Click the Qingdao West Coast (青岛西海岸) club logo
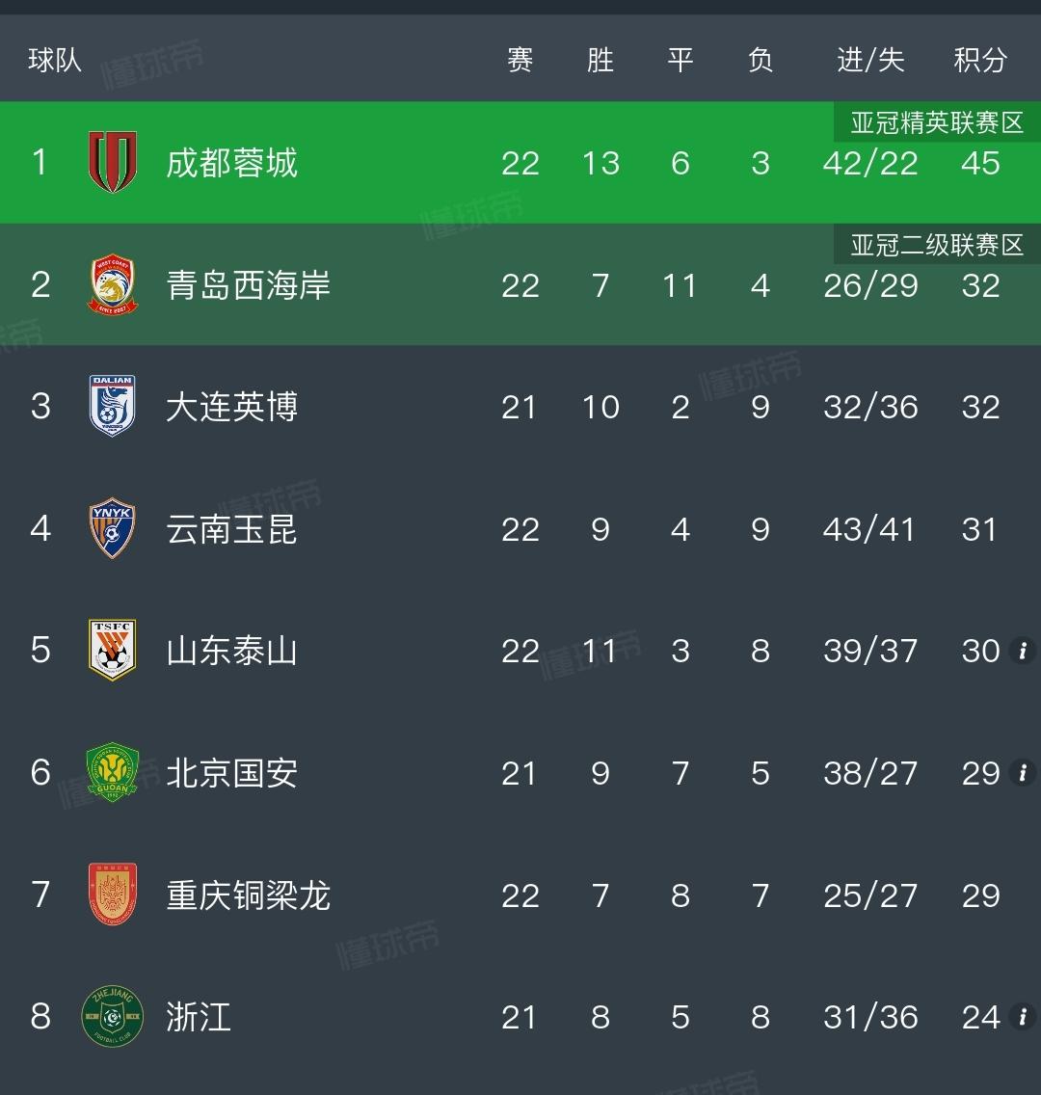Screen dimensions: 1041x1095 pyautogui.click(x=113, y=284)
